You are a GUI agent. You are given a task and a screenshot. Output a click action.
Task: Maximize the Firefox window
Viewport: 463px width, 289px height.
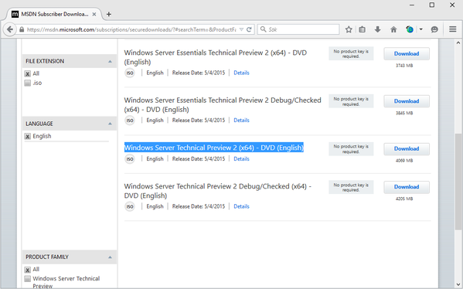(432, 5)
